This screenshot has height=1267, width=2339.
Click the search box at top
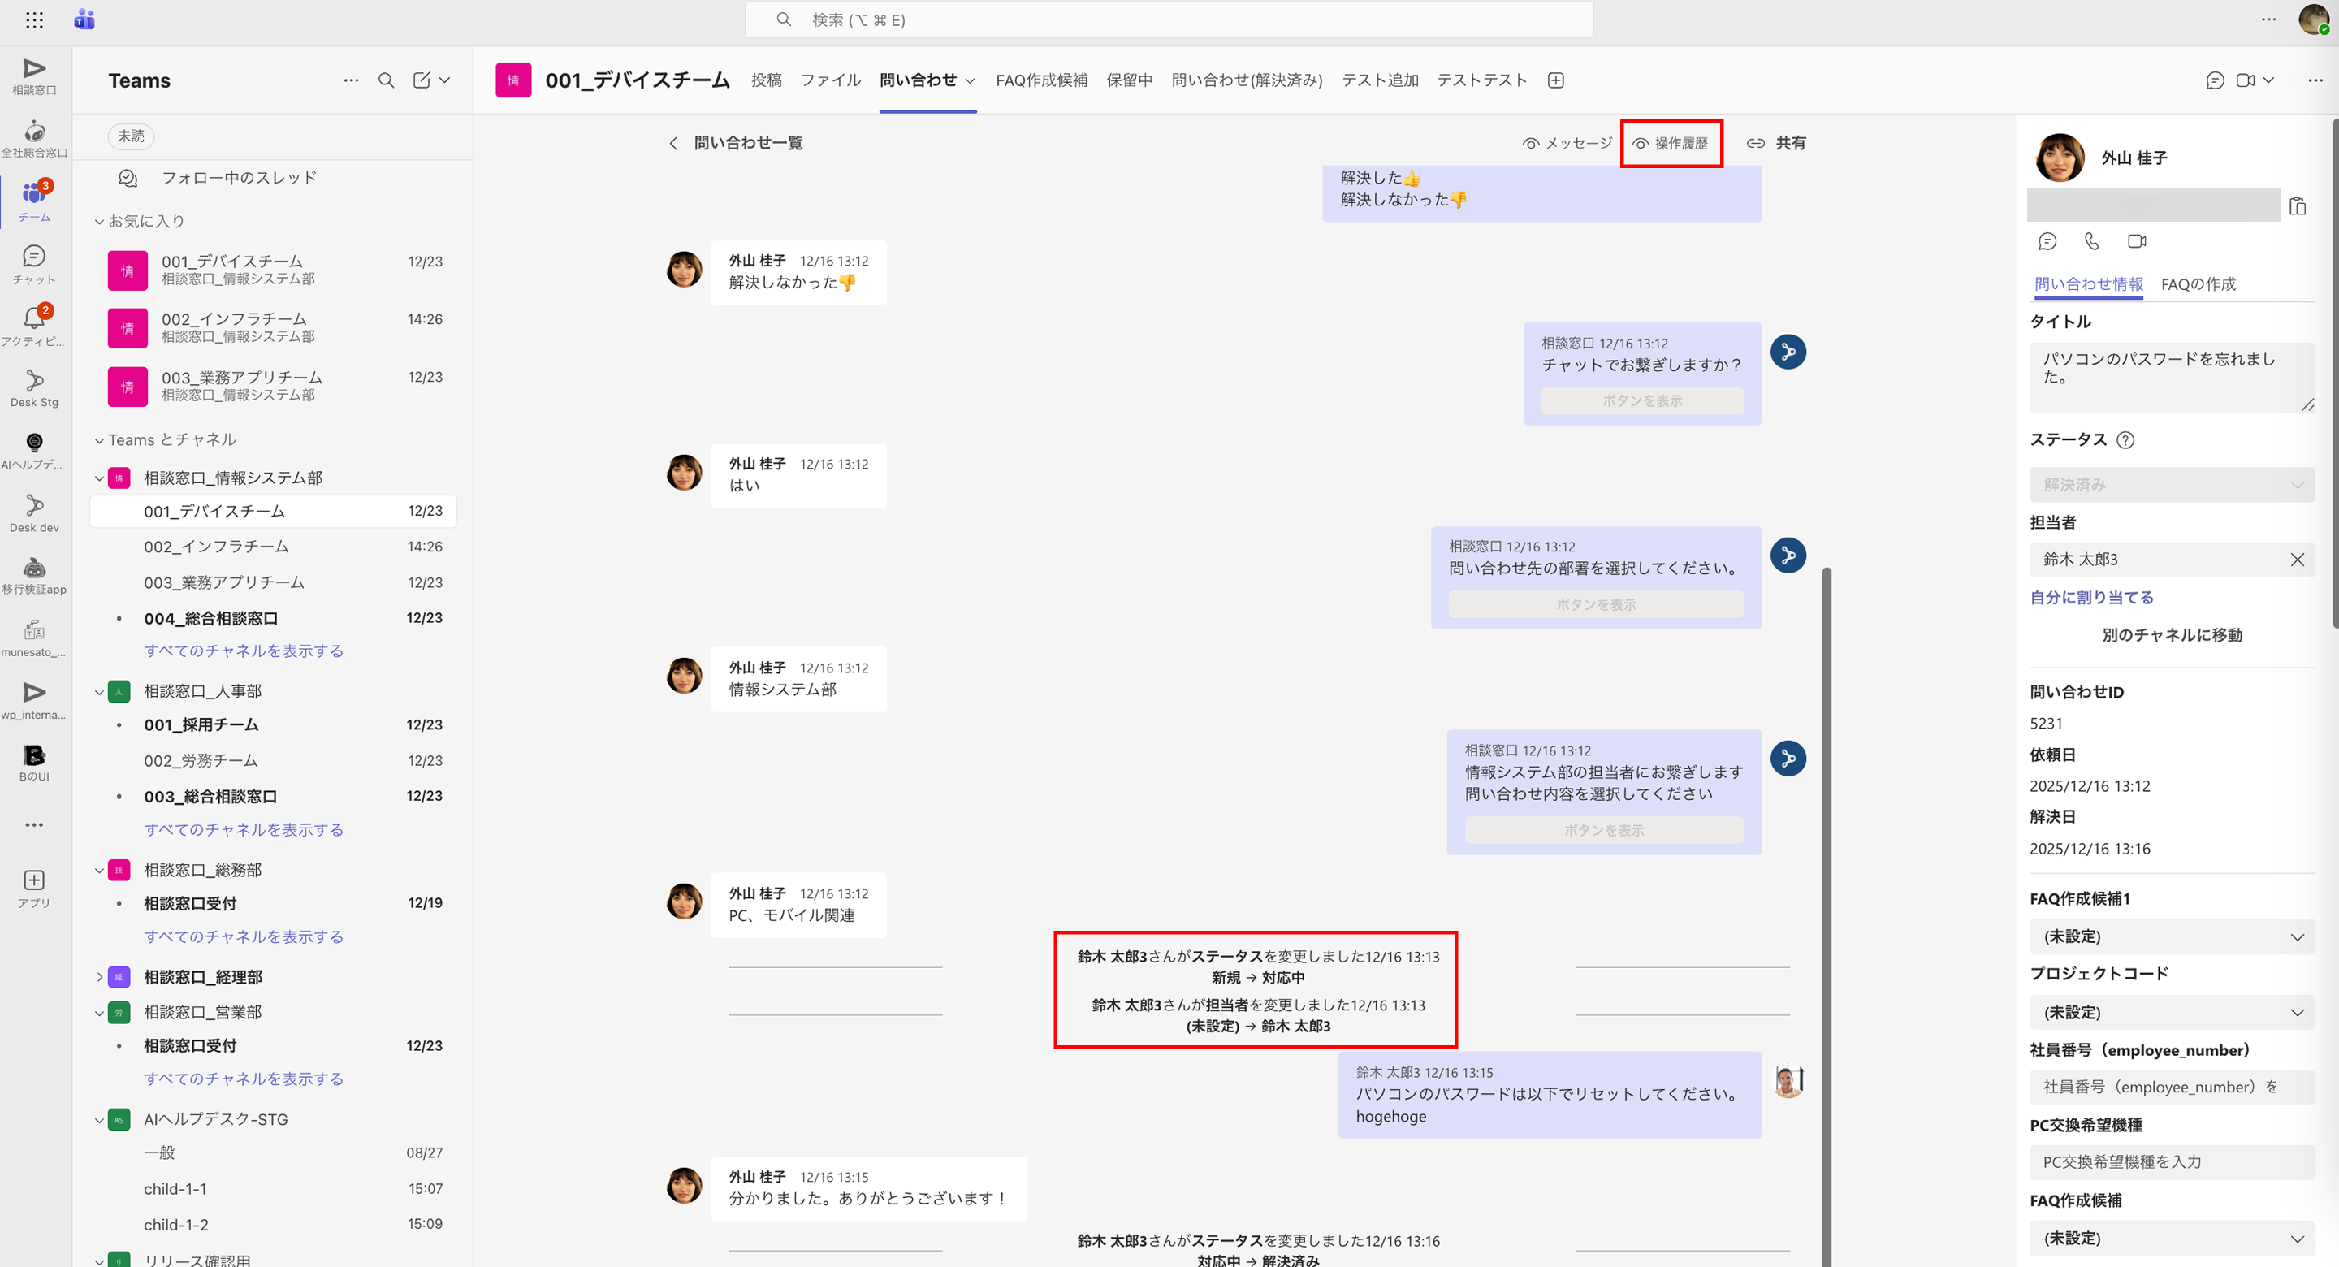point(1169,20)
